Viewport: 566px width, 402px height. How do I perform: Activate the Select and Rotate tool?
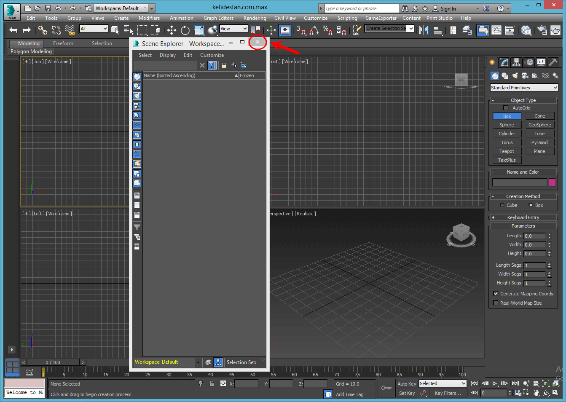click(185, 29)
